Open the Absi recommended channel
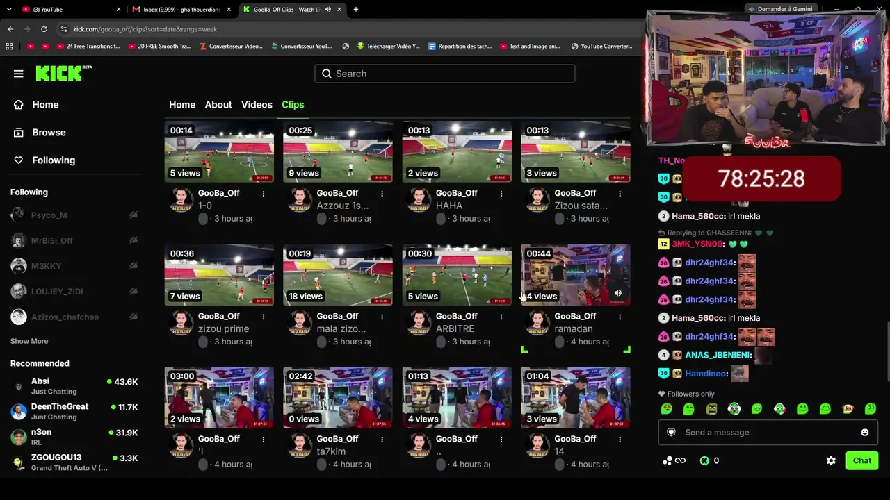 tap(74, 386)
